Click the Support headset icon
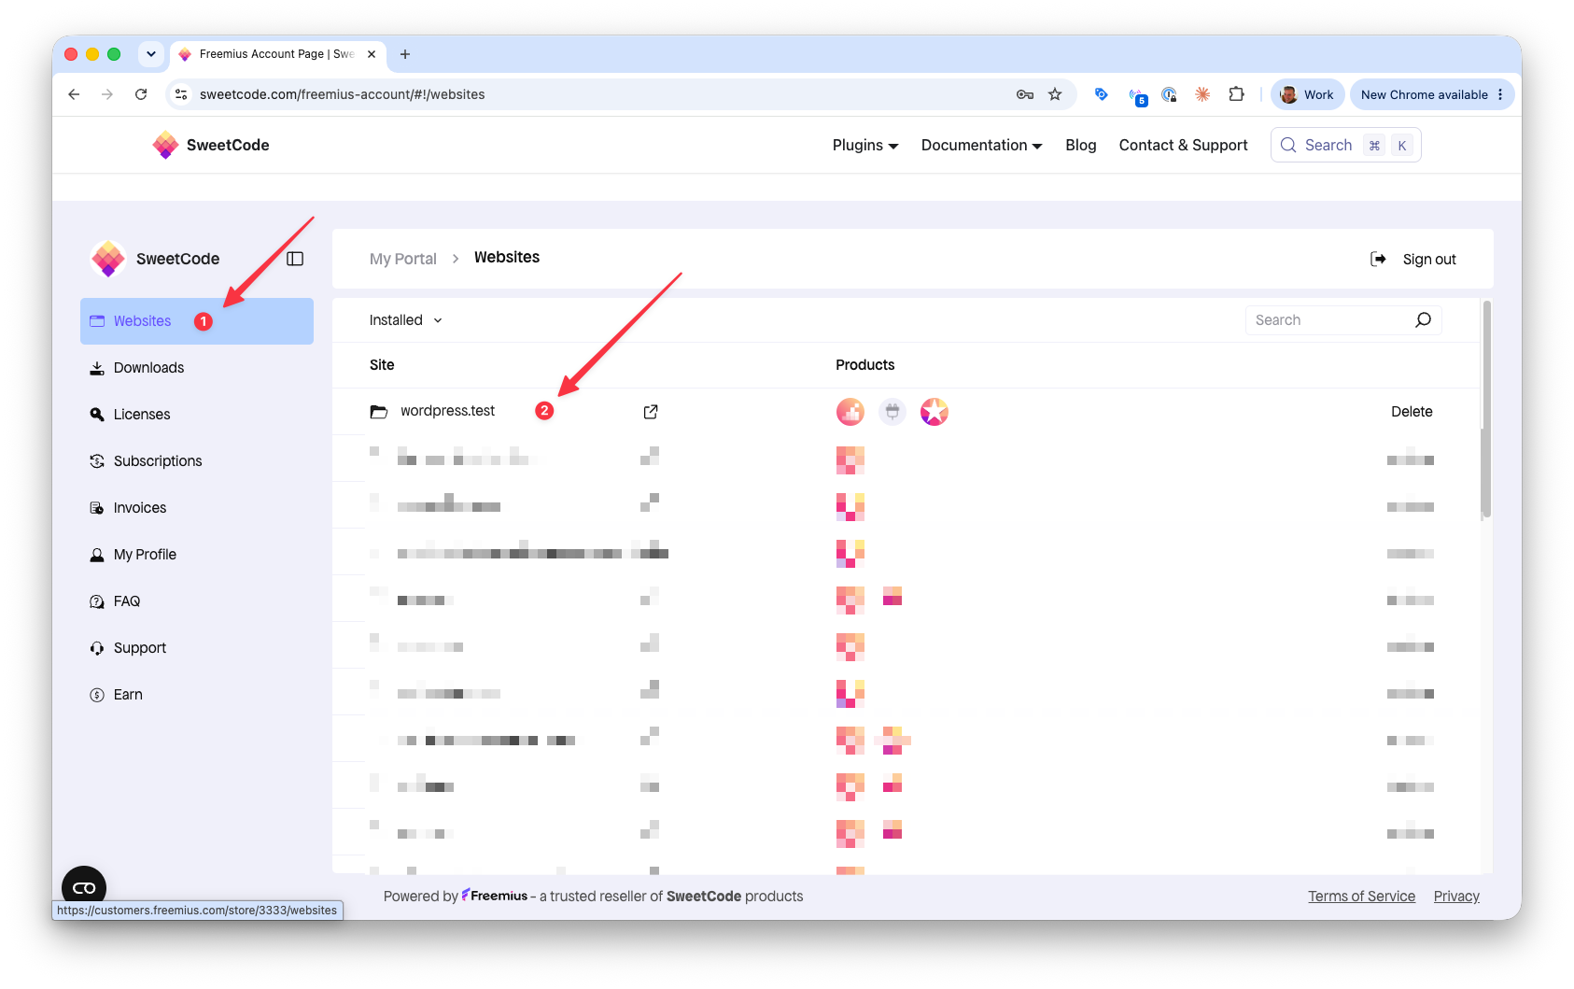Viewport: 1574px width, 989px height. pos(97,648)
